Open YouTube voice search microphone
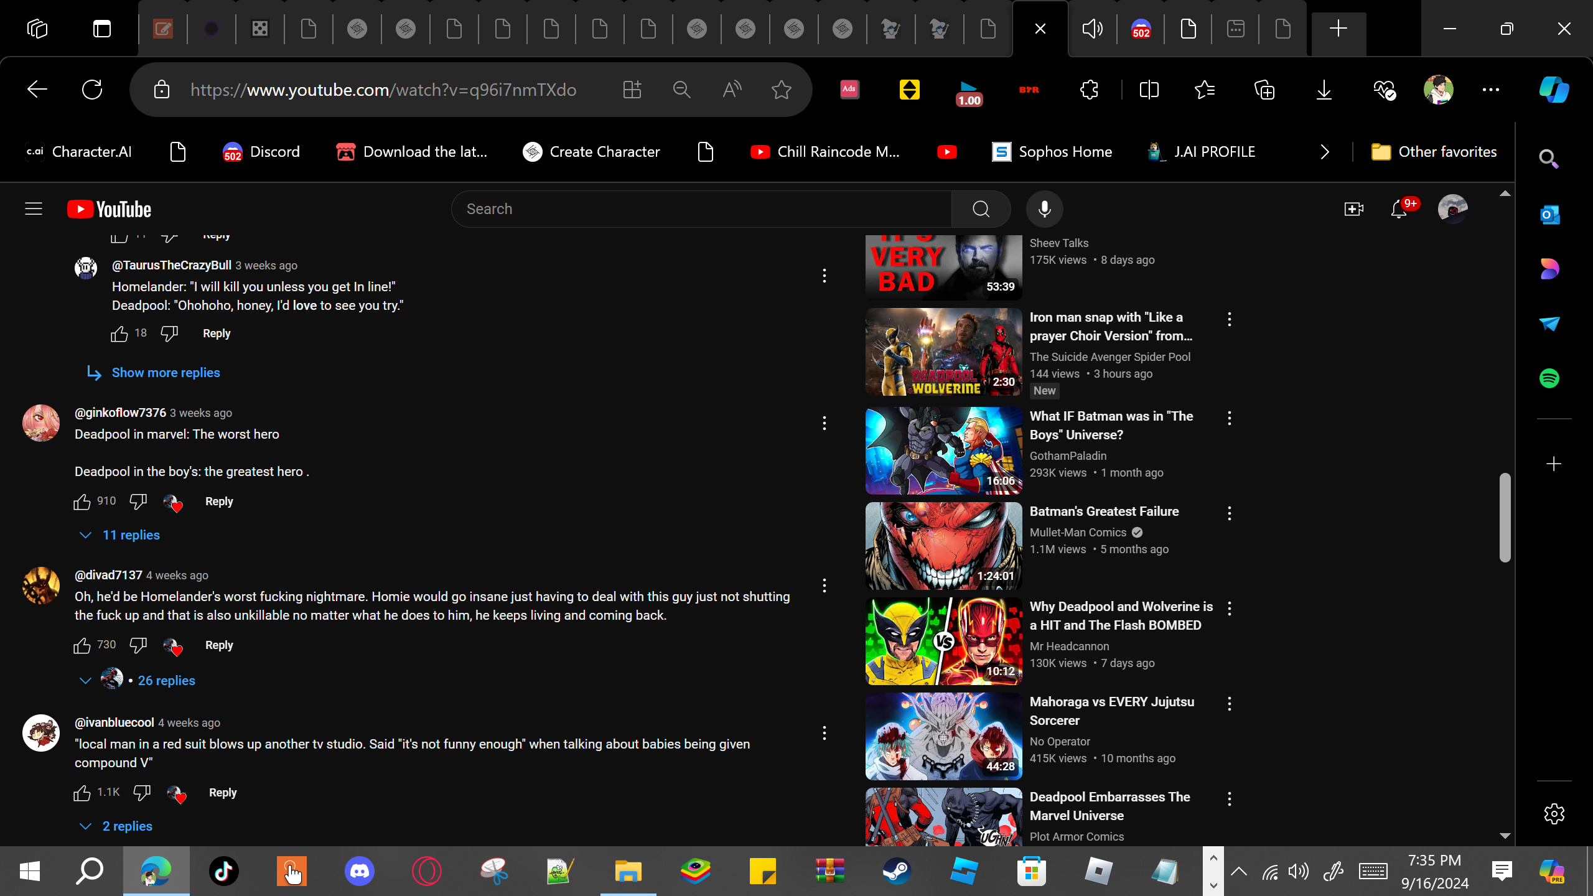 pyautogui.click(x=1045, y=209)
